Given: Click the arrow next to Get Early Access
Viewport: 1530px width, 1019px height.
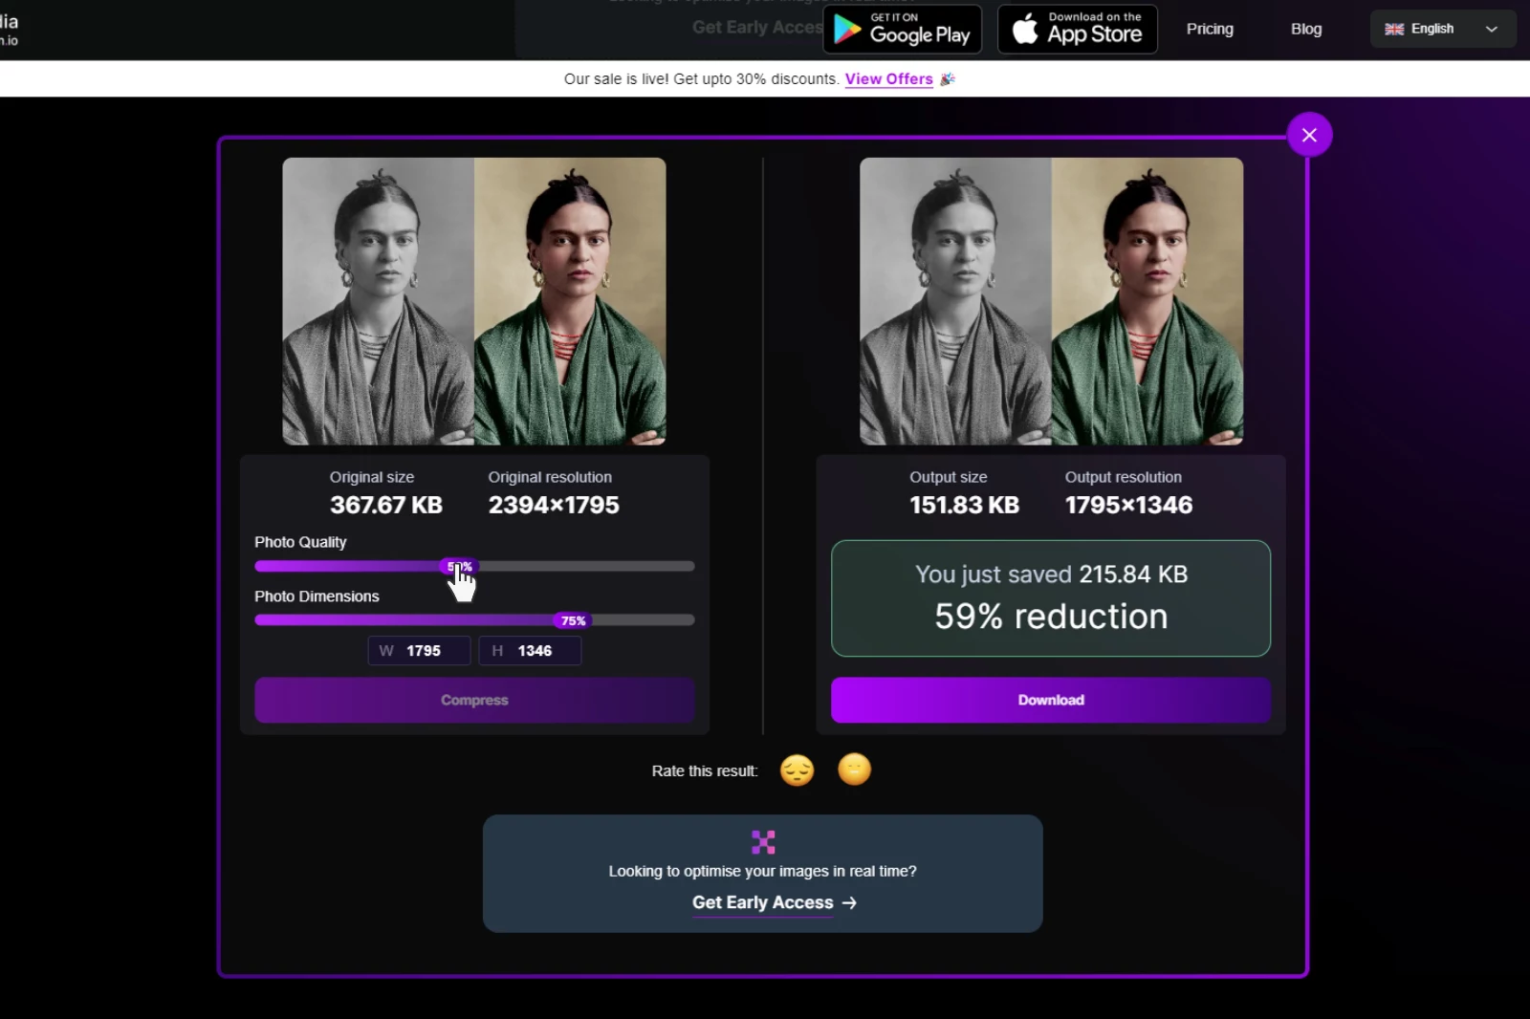Looking at the screenshot, I should click(x=849, y=902).
